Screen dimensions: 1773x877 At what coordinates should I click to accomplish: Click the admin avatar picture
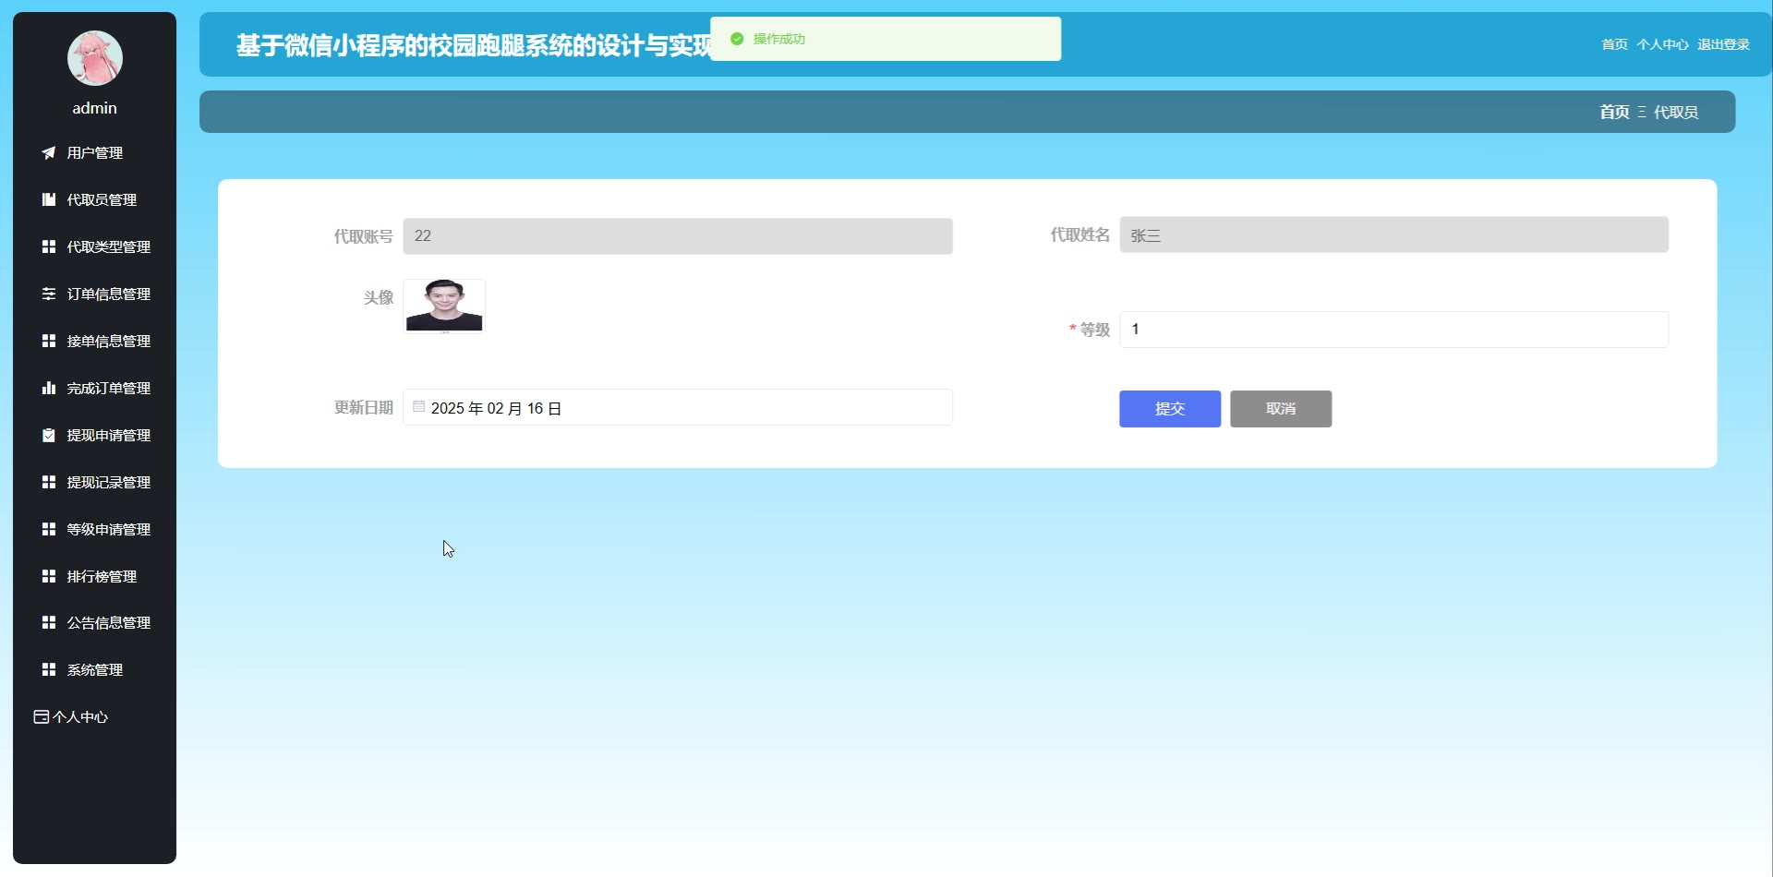pos(95,58)
